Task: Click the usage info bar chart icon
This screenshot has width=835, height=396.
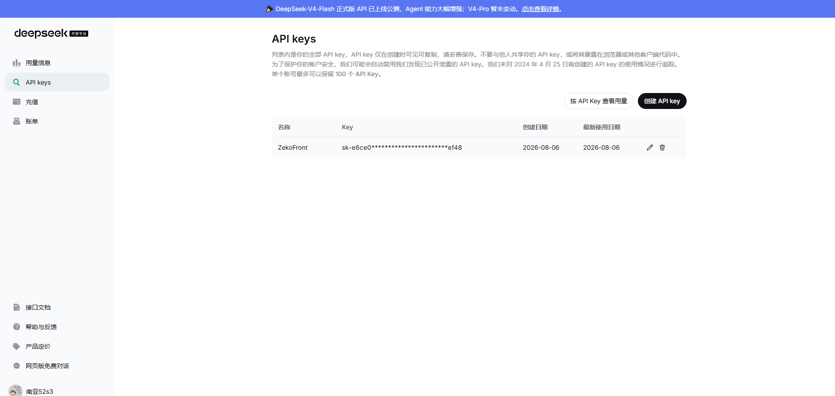Action: [16, 63]
